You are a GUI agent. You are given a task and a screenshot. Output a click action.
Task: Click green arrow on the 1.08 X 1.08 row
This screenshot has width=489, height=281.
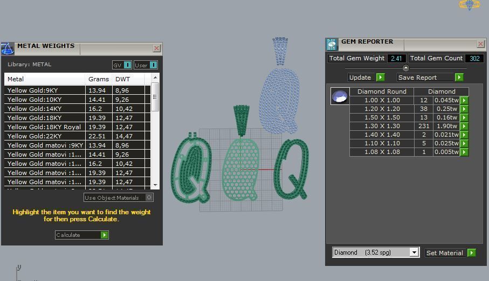(x=464, y=152)
